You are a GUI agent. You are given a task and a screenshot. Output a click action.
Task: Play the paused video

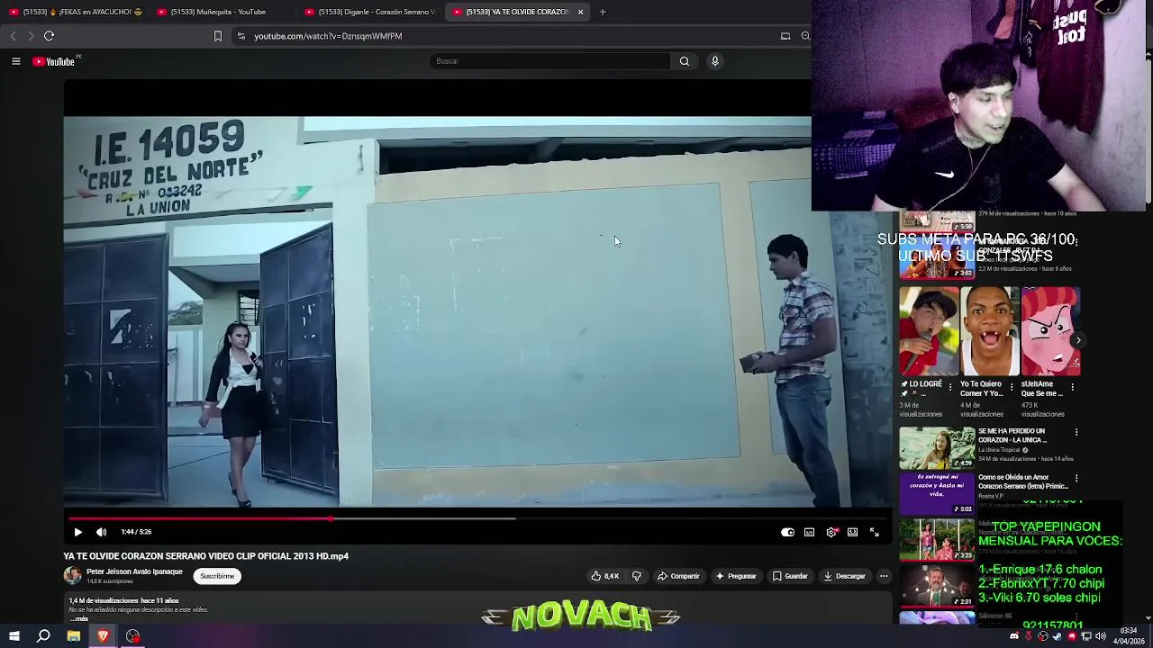(x=77, y=532)
